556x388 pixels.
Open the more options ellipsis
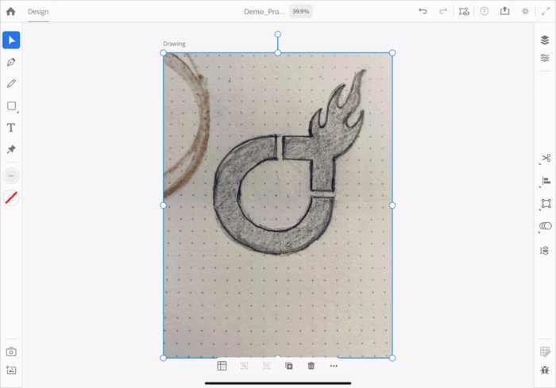pyautogui.click(x=334, y=366)
